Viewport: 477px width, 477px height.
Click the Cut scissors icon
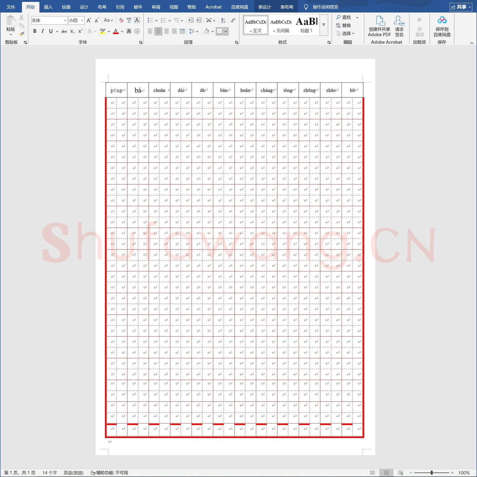[22, 18]
